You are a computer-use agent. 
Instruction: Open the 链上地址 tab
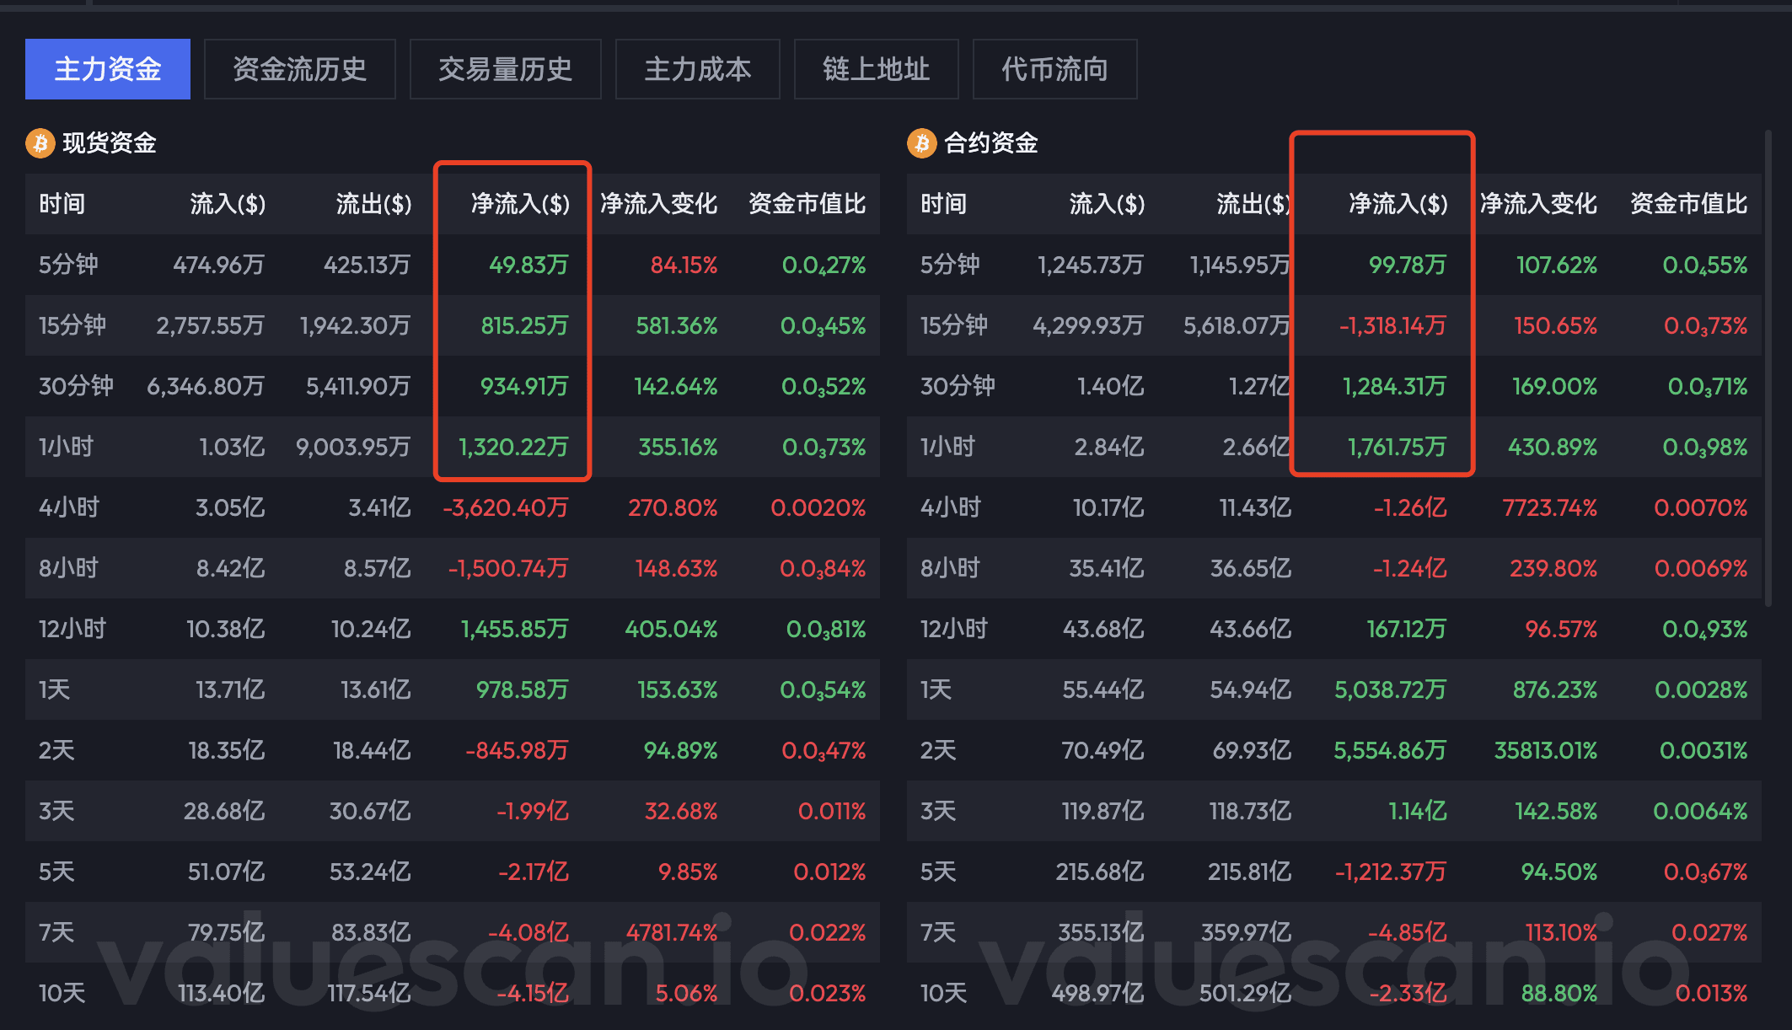pyautogui.click(x=876, y=69)
